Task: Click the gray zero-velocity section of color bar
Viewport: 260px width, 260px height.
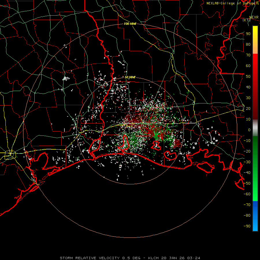Action: pos(255,128)
